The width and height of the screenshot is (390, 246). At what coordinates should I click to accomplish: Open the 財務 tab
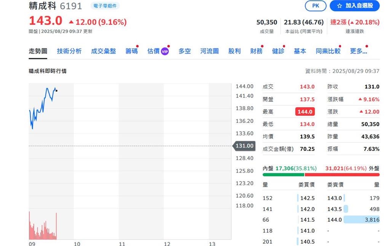[x=256, y=51]
